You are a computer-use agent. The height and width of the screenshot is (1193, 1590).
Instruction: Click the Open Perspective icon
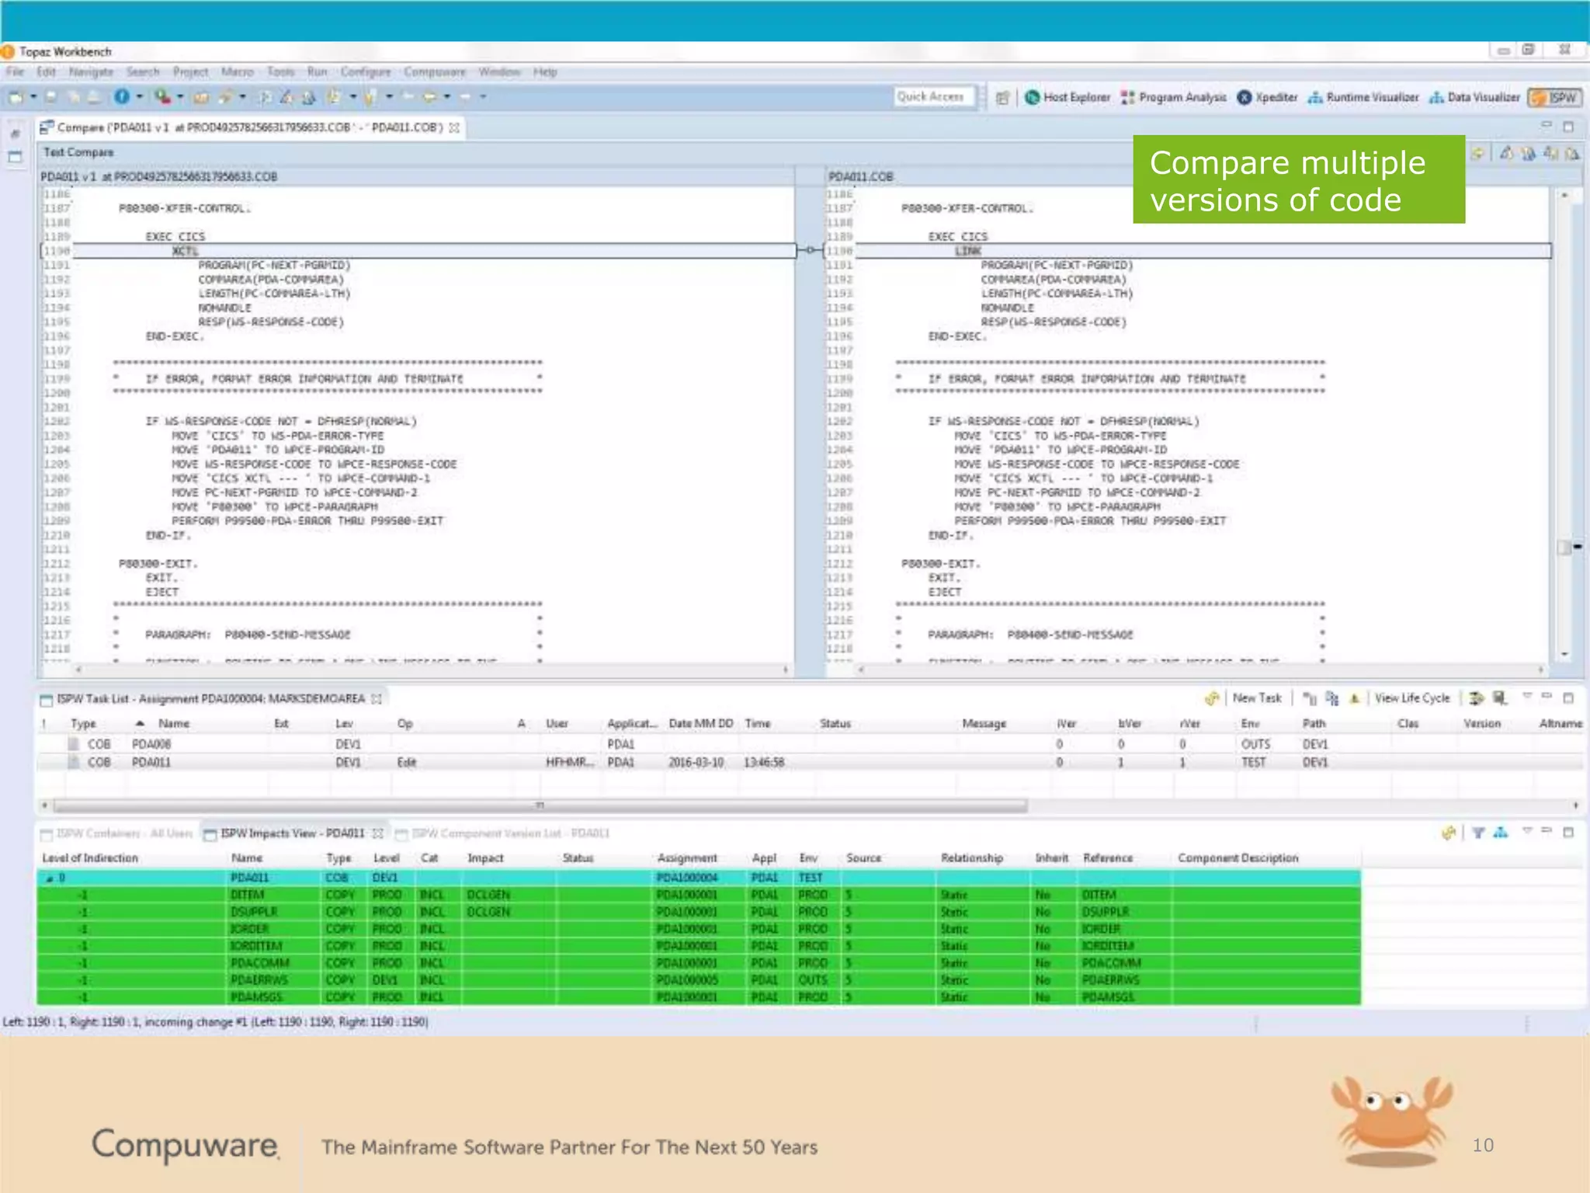point(1002,98)
